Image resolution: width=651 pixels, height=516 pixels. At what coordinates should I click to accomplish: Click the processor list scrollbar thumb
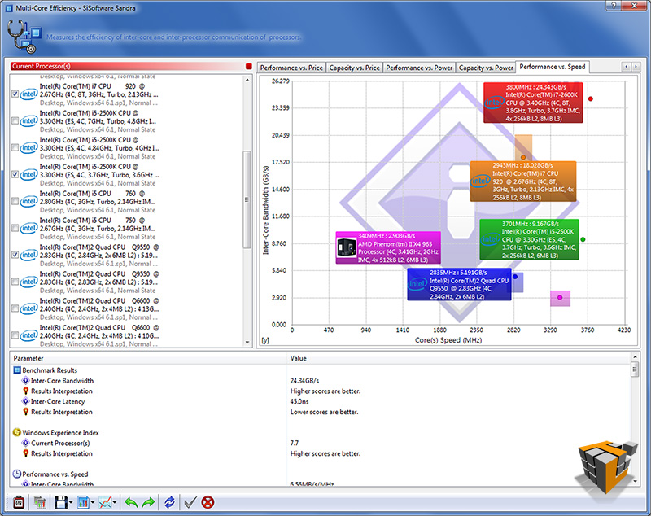247,199
